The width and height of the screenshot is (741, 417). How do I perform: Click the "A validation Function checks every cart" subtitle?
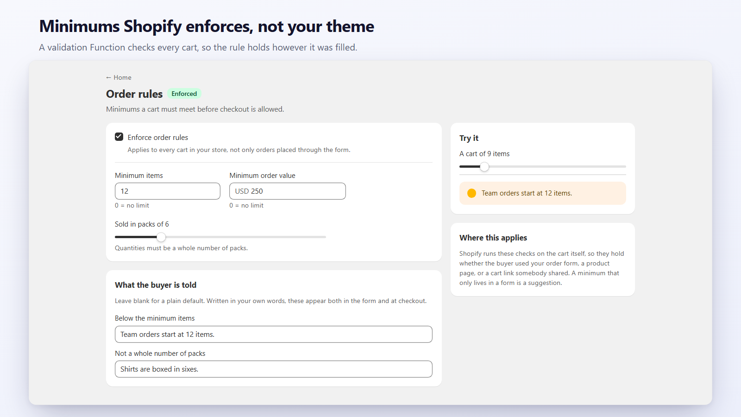pyautogui.click(x=198, y=47)
